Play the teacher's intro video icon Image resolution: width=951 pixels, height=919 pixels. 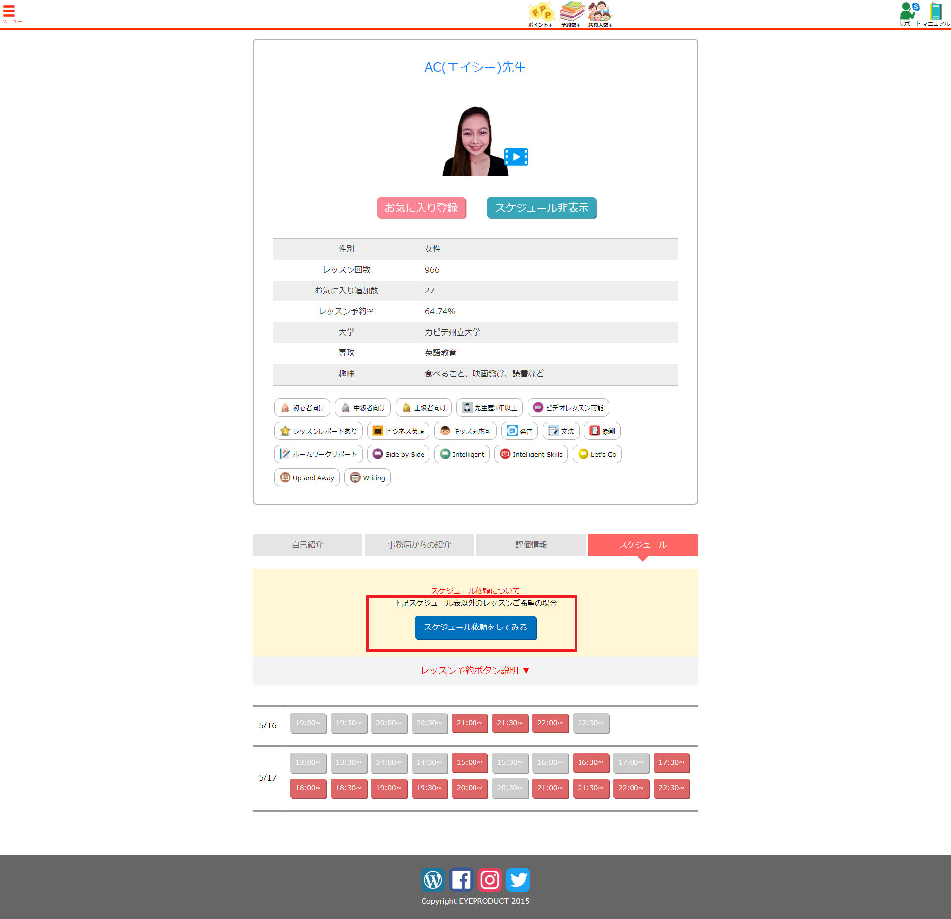[x=516, y=157]
